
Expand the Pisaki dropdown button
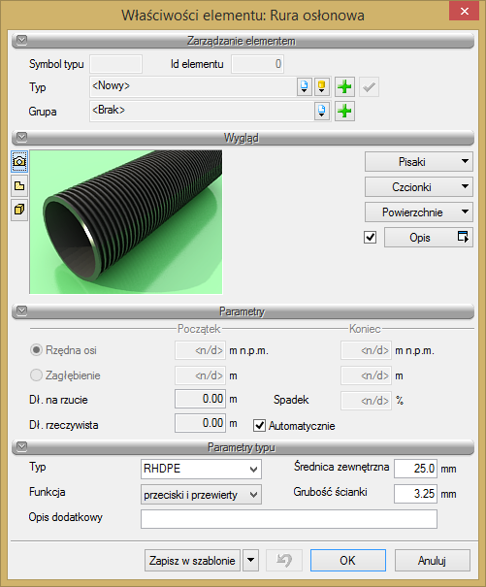419,162
